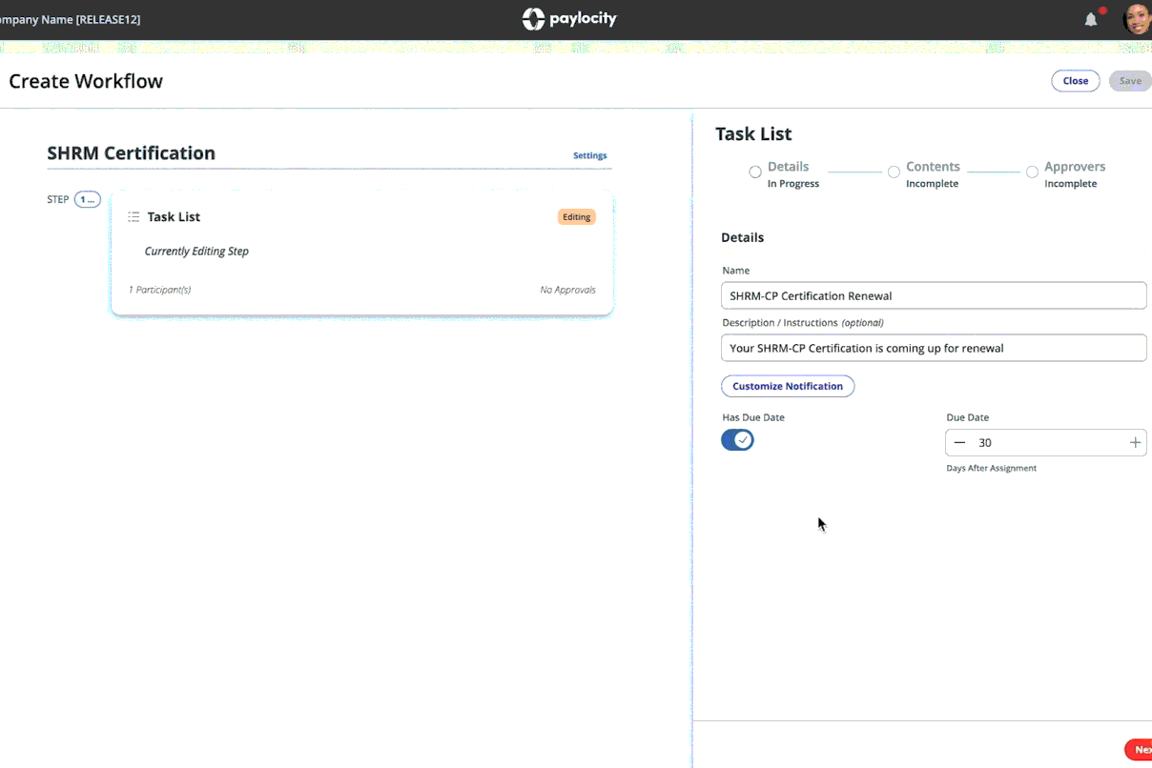Click the Due Date value 30
The width and height of the screenshot is (1152, 768).
pyautogui.click(x=985, y=442)
